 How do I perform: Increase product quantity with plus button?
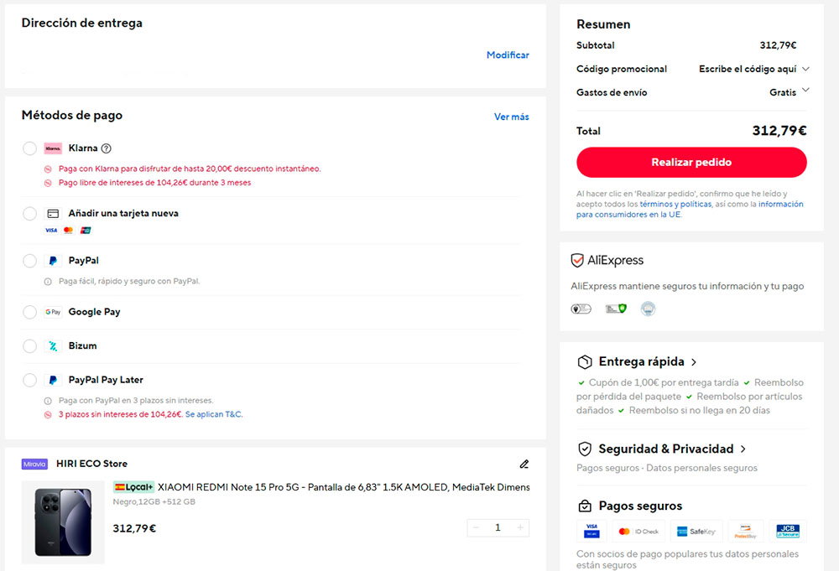click(x=520, y=527)
